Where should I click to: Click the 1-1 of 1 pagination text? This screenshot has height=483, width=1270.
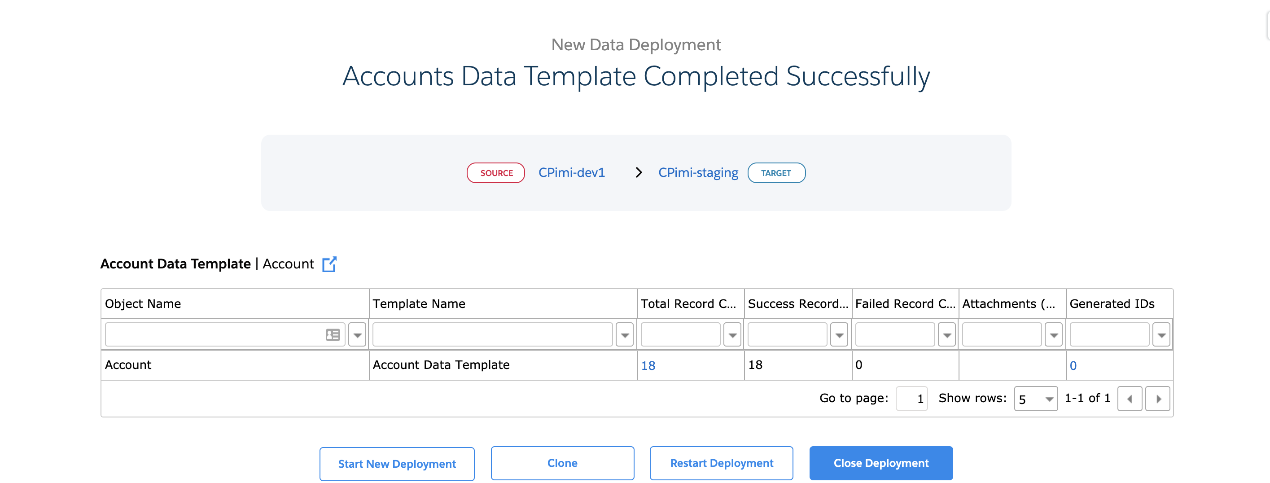1087,399
